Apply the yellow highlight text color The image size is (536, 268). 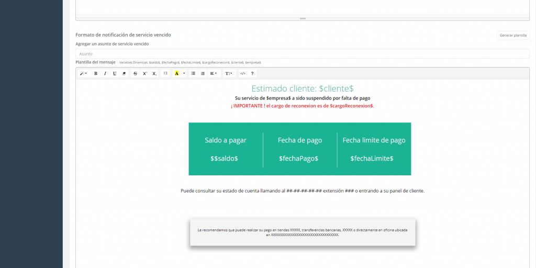pos(177,73)
